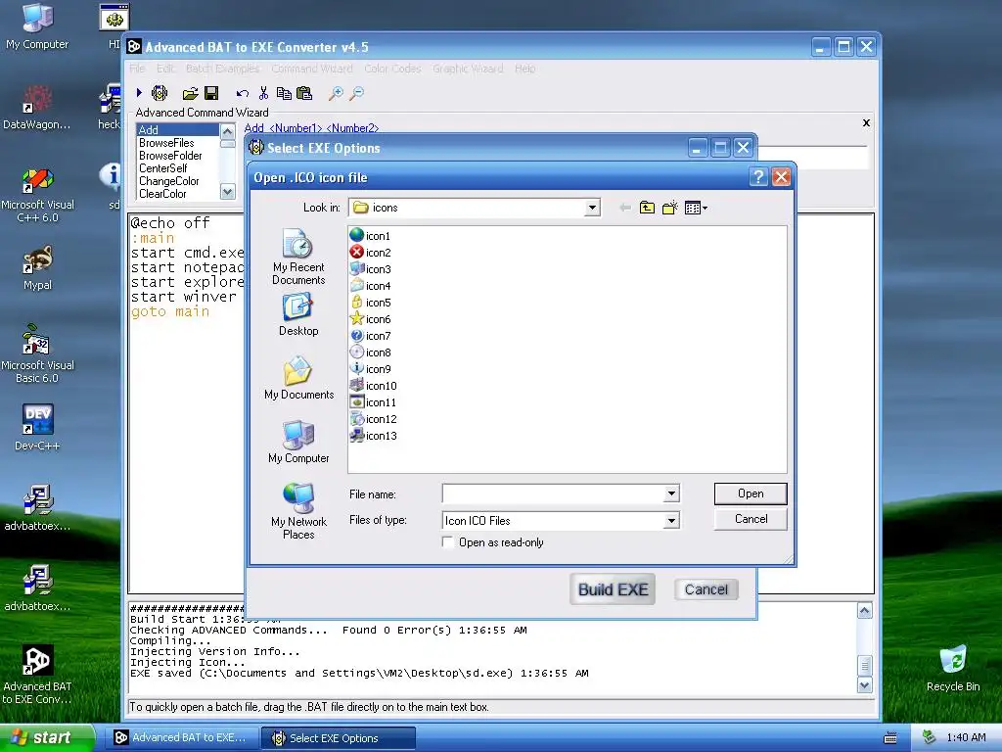Click Build EXE gear icon in toolbar
This screenshot has height=752, width=1002.
pyautogui.click(x=159, y=93)
